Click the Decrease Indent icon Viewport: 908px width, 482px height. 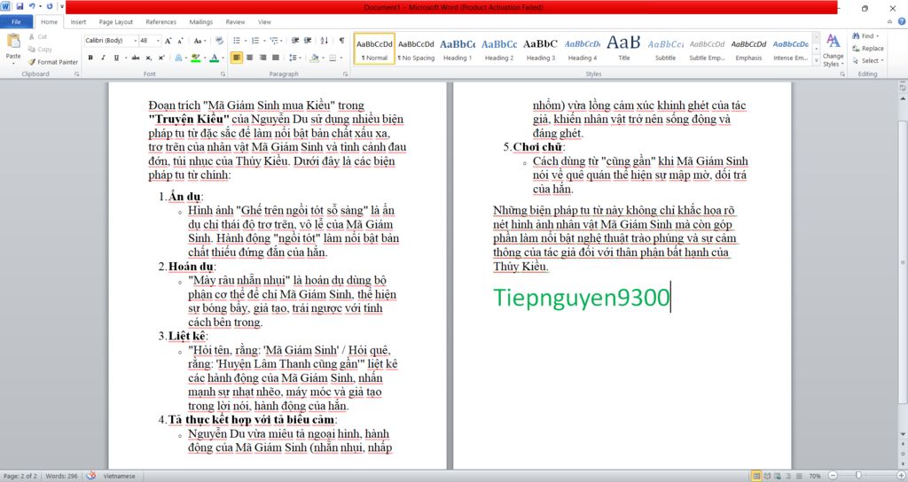click(x=295, y=41)
